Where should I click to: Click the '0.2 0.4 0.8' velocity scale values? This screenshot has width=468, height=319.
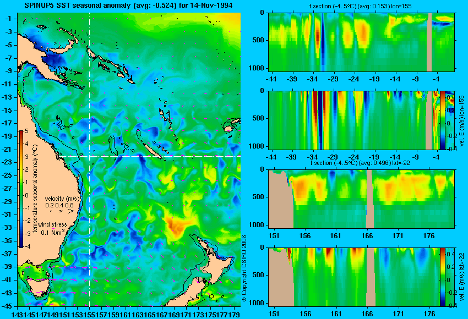[x=59, y=205]
